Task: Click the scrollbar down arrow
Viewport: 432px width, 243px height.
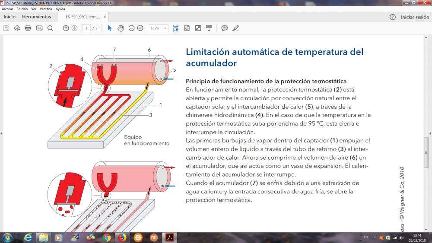Action: 426,230
